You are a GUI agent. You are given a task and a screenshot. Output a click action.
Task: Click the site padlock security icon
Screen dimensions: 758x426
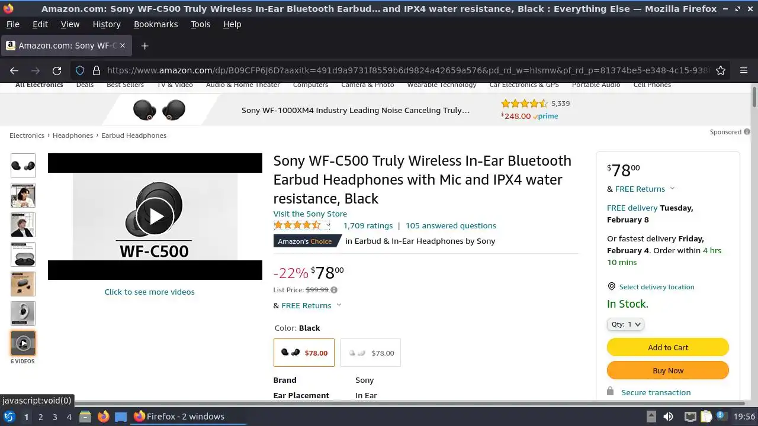pyautogui.click(x=97, y=70)
